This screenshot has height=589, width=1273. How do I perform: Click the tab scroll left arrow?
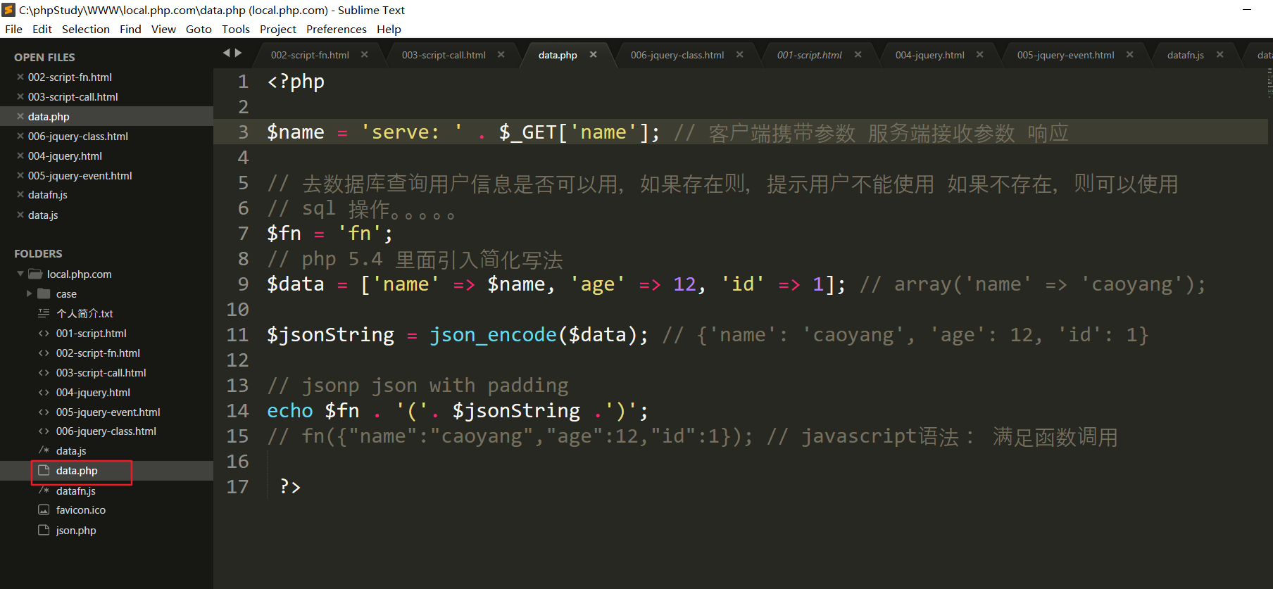(227, 53)
